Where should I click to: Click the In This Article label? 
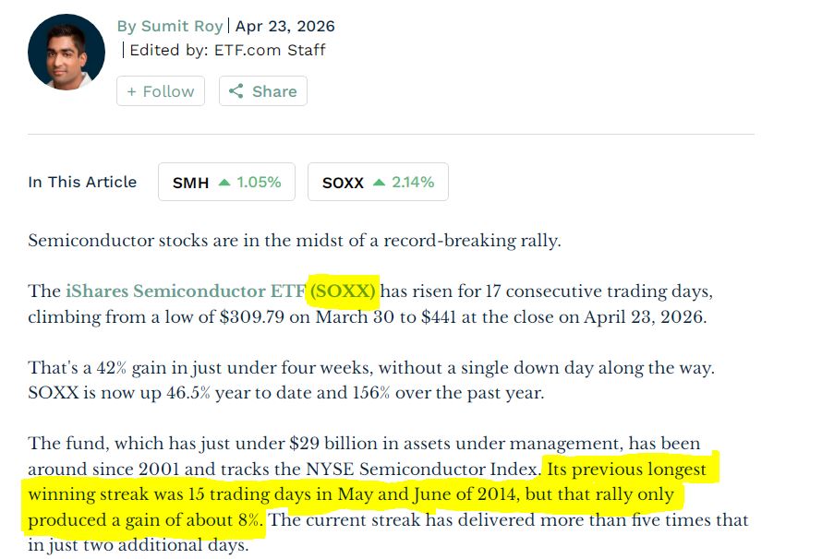82,182
